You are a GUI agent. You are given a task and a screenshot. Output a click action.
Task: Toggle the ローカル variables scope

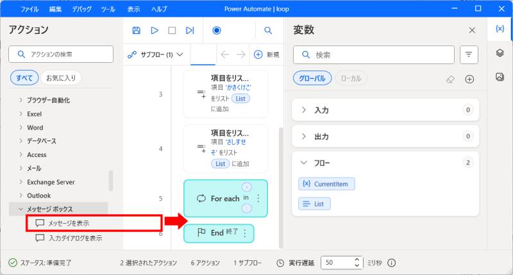[351, 78]
